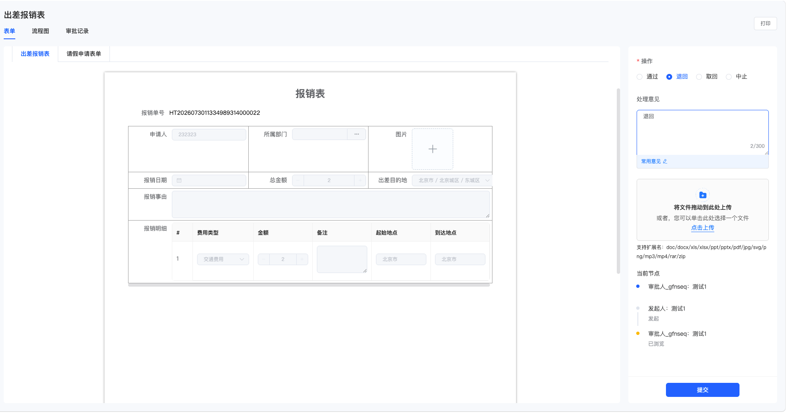Click the edit pencil next to 常用意见

tap(665, 161)
